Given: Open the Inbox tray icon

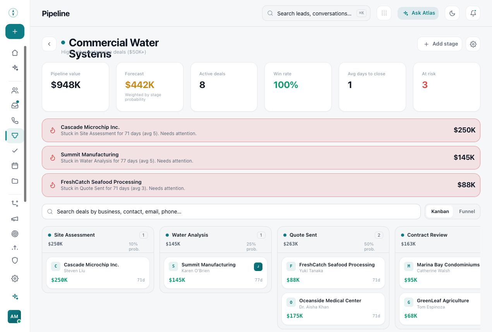Looking at the screenshot, I should pyautogui.click(x=15, y=105).
